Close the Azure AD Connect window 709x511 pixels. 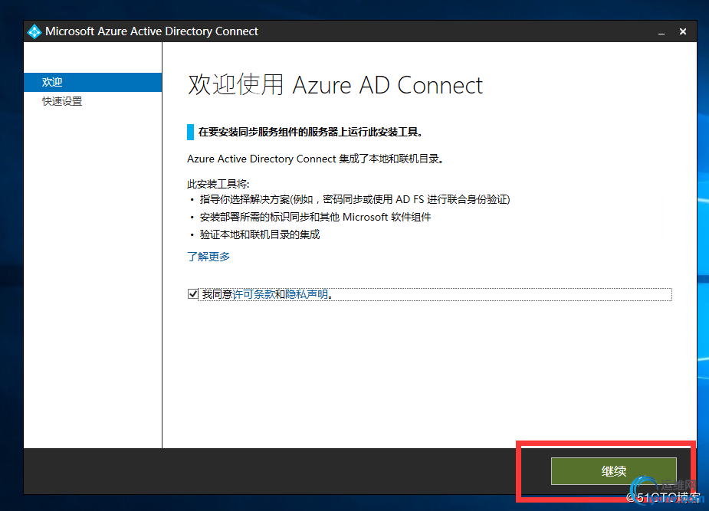click(683, 31)
